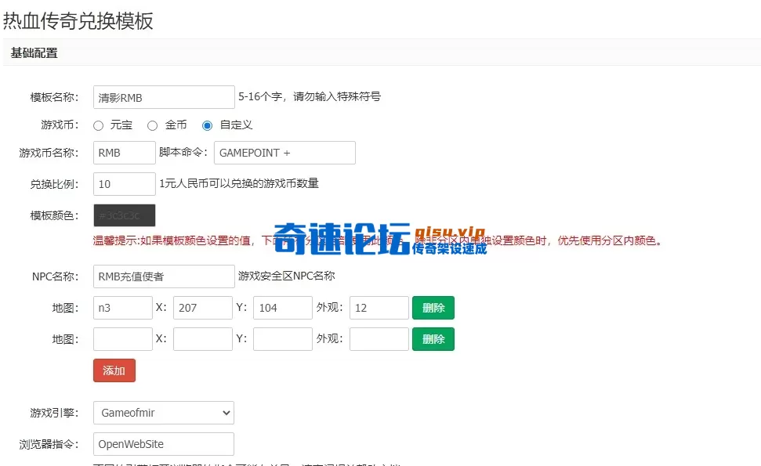Delete the n3 map row
The height and width of the screenshot is (466, 761).
[x=433, y=308]
